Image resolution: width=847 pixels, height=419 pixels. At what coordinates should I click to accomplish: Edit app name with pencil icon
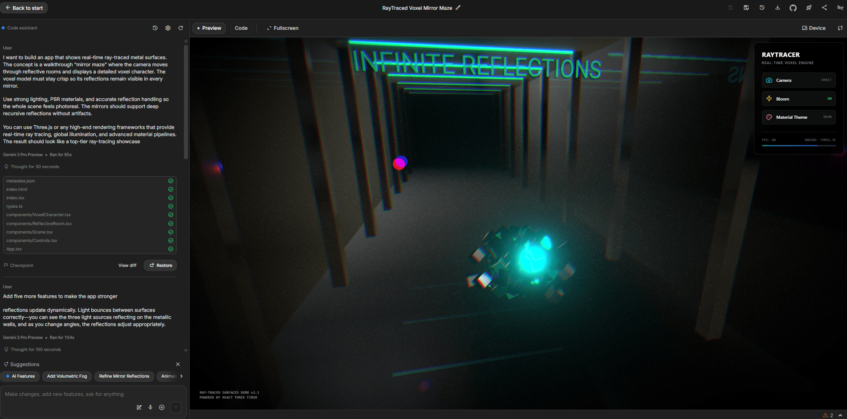point(458,8)
